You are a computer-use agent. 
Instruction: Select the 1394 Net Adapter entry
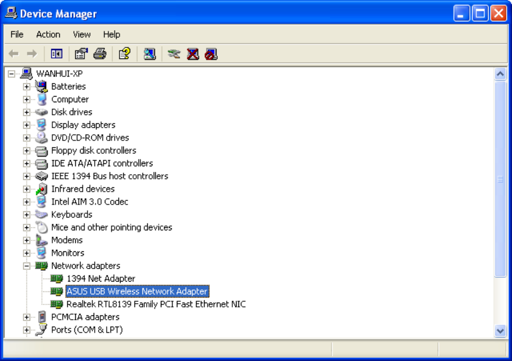[x=100, y=278]
